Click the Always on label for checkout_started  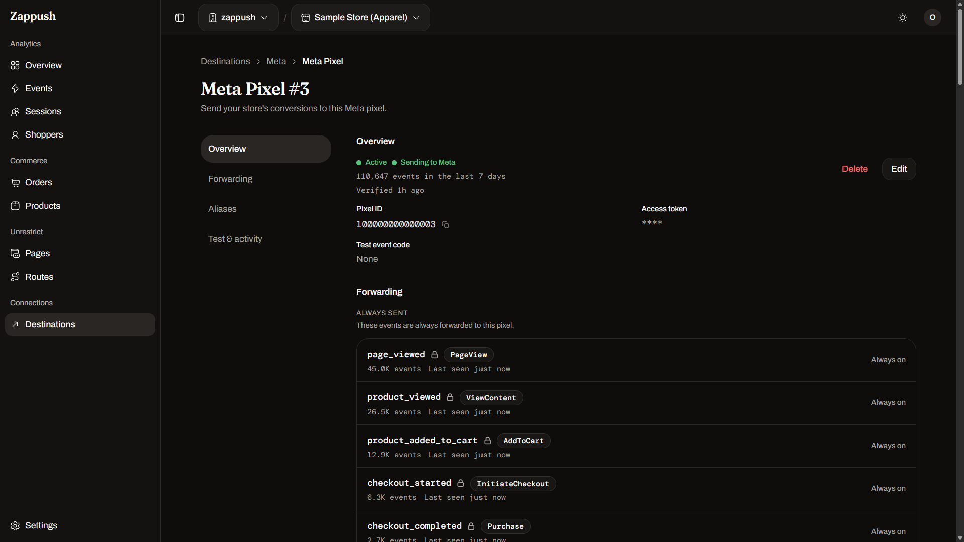pos(888,488)
